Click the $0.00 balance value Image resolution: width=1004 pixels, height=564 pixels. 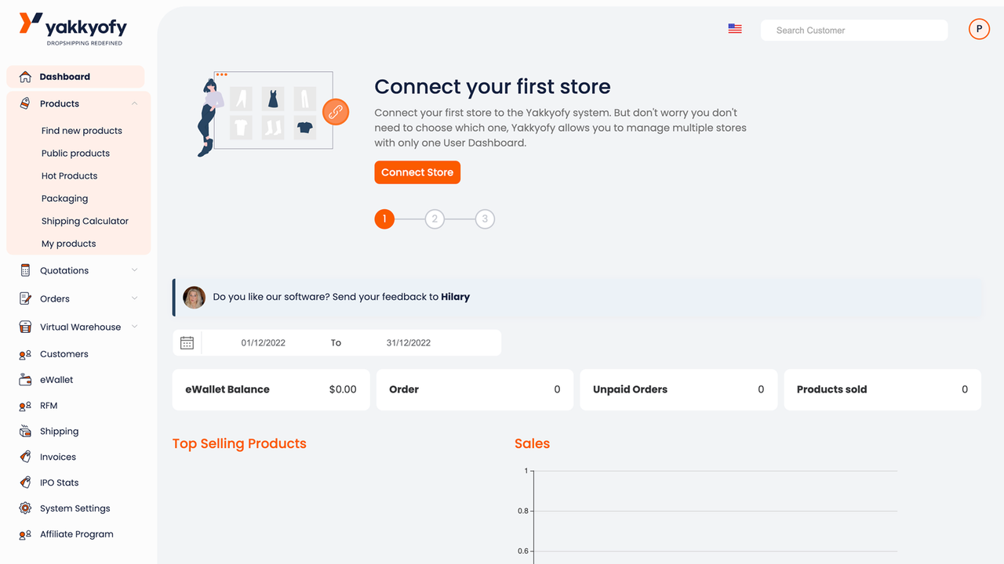point(343,389)
